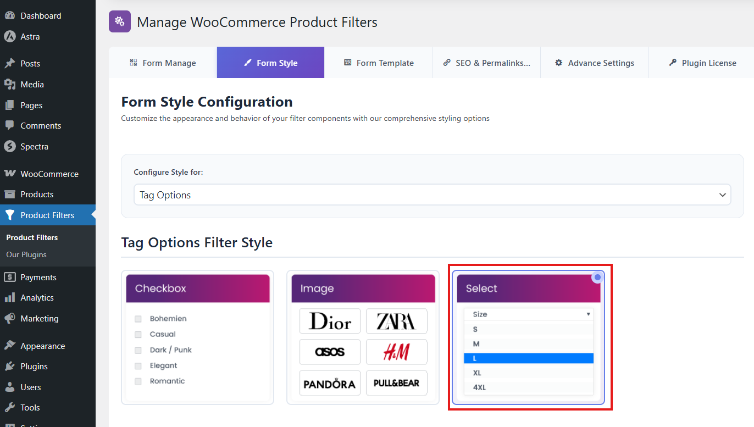Switch to the Form Style tab

(x=270, y=63)
